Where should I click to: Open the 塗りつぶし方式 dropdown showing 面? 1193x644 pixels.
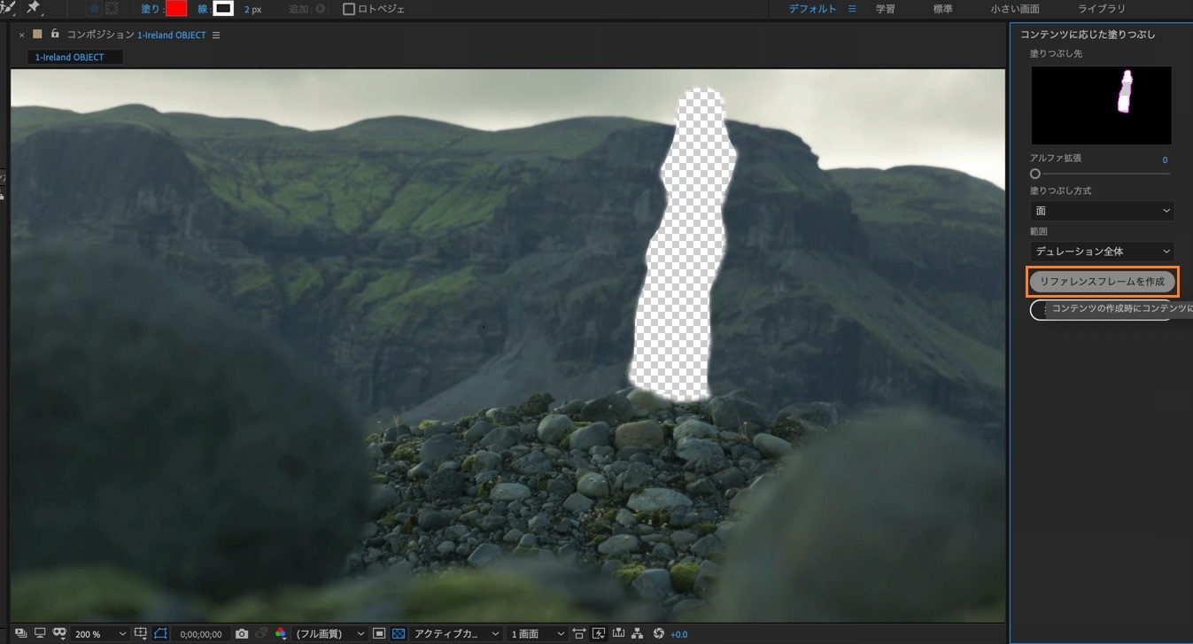pyautogui.click(x=1102, y=211)
